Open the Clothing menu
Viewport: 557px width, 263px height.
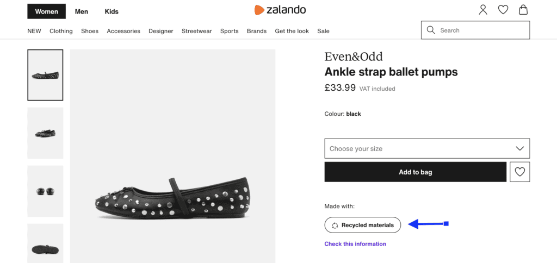61,31
